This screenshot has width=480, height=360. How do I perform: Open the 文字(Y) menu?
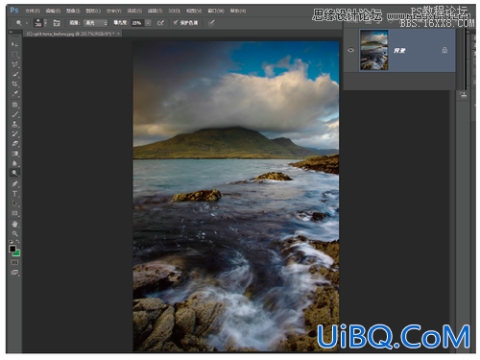pos(114,11)
